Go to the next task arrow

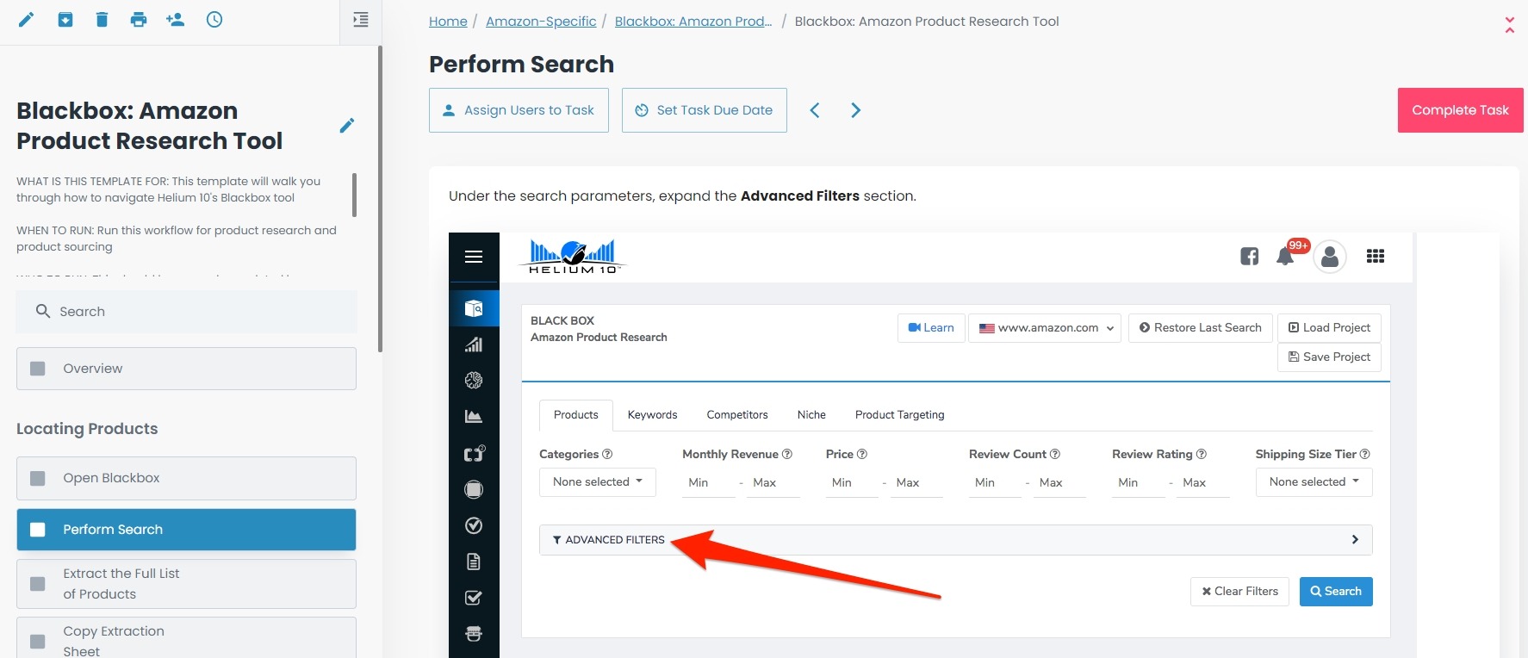click(x=855, y=110)
